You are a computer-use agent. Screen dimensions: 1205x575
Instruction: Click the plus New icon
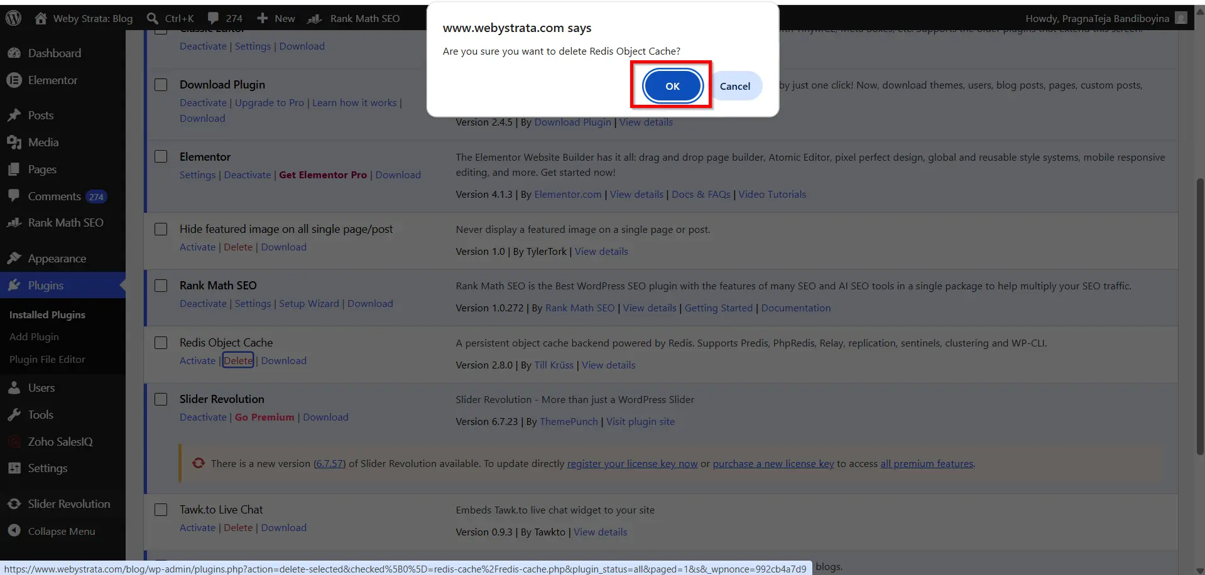[263, 18]
